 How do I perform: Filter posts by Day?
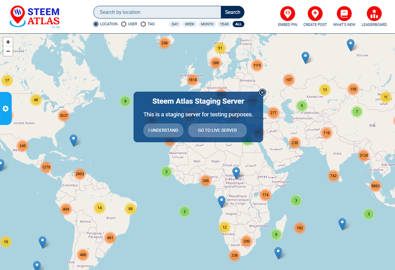point(175,24)
